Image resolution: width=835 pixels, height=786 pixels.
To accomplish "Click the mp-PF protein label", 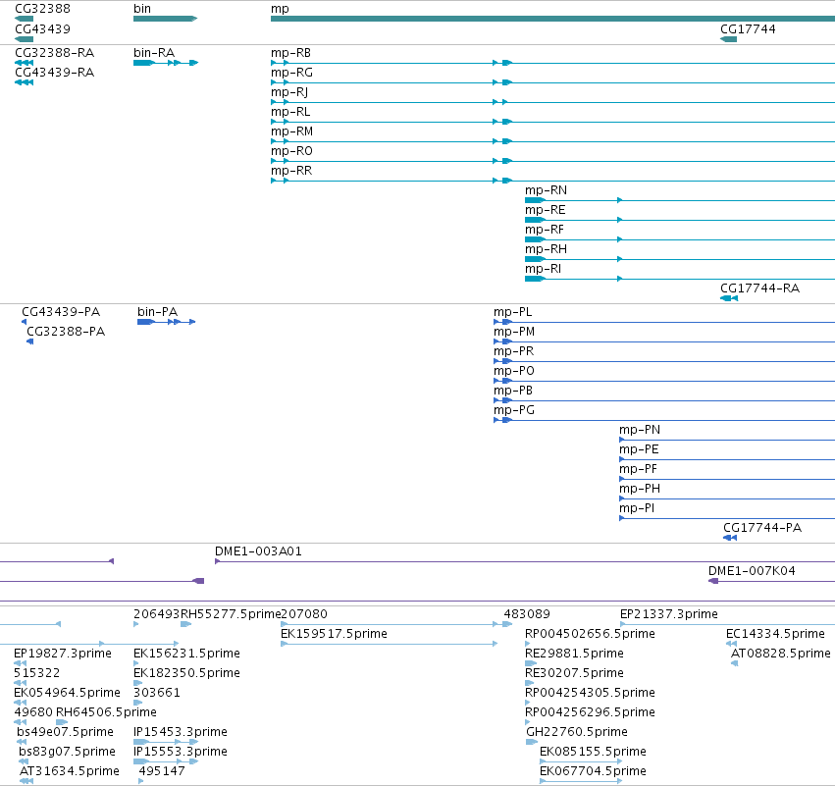I will tap(638, 469).
